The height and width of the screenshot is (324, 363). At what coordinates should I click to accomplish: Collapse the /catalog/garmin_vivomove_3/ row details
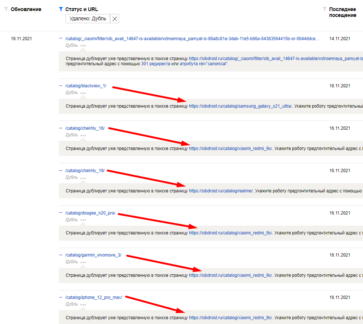(61, 255)
